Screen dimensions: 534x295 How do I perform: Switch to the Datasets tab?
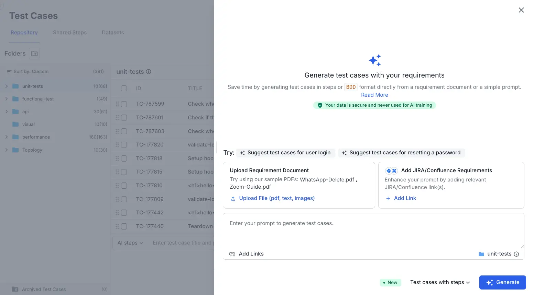113,33
